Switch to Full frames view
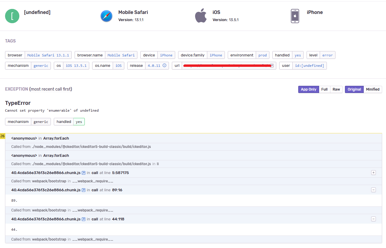386x248 pixels. (324, 89)
